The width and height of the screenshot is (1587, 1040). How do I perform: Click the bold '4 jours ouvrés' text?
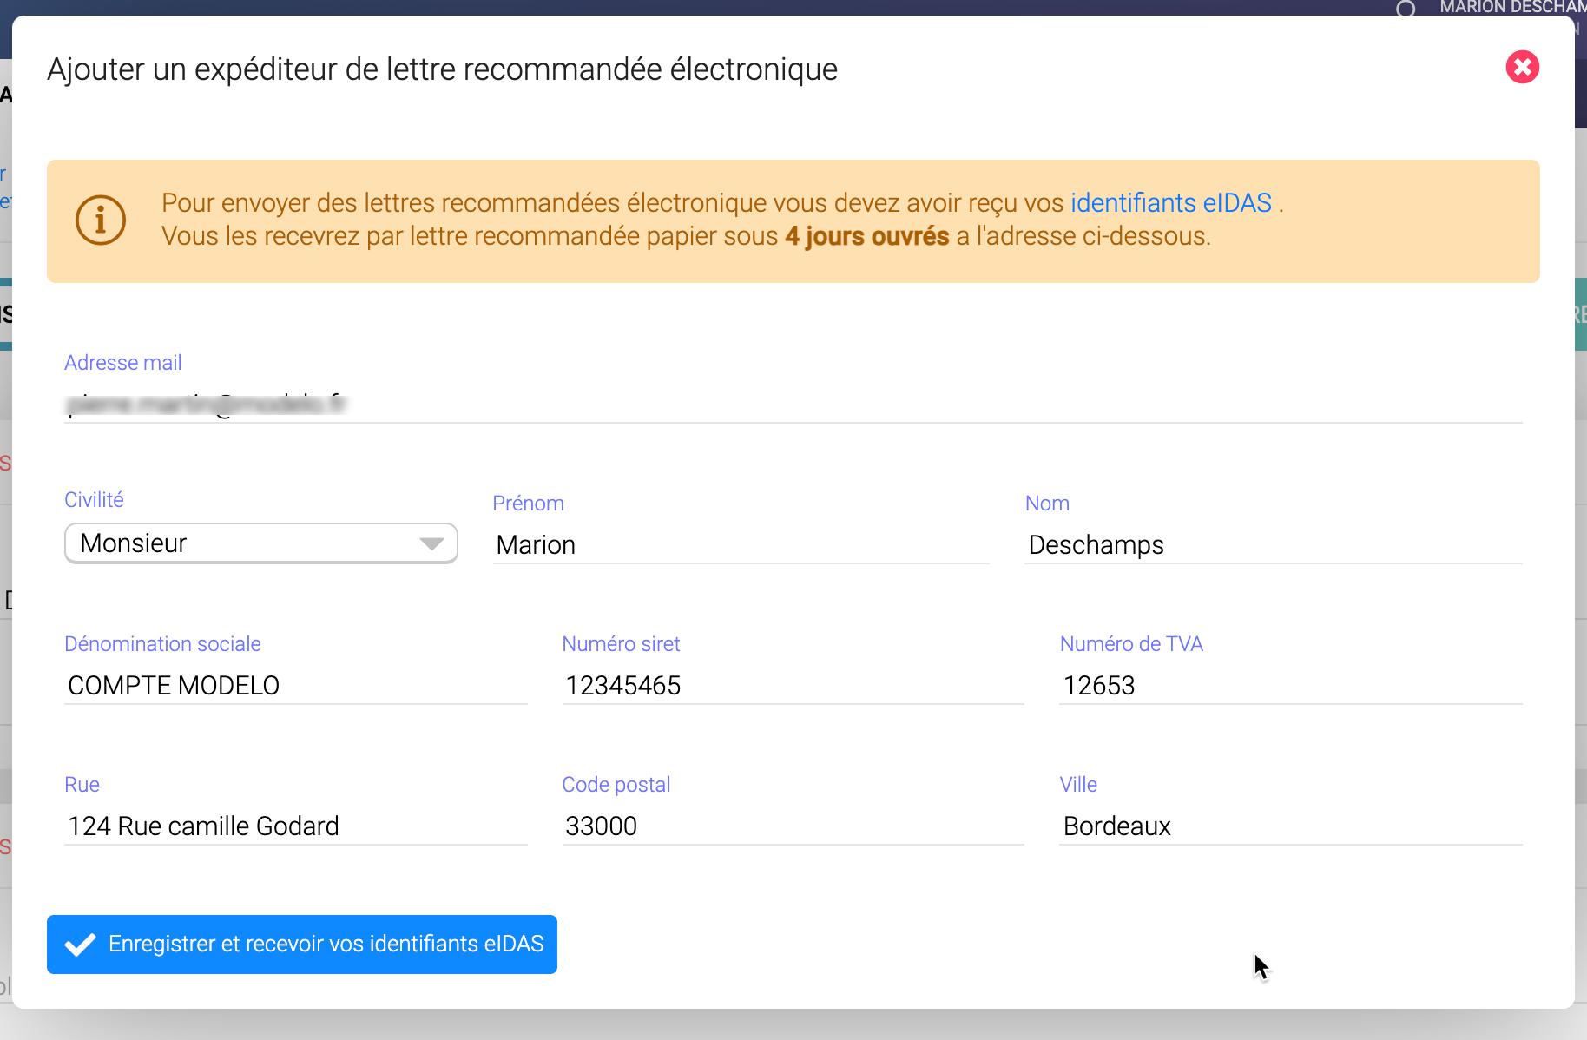pyautogui.click(x=866, y=236)
